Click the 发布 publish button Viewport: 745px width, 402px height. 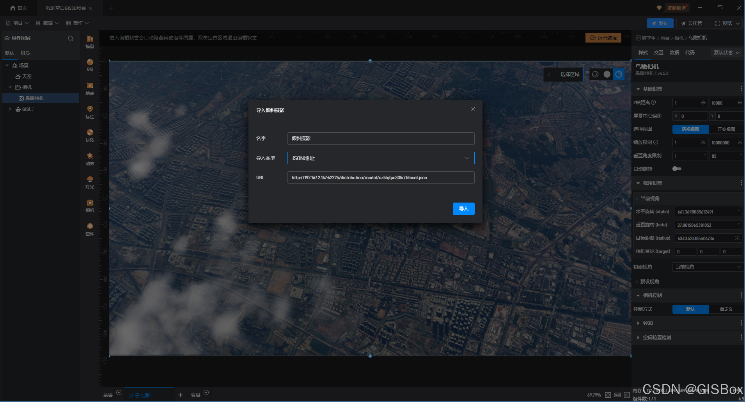point(660,23)
